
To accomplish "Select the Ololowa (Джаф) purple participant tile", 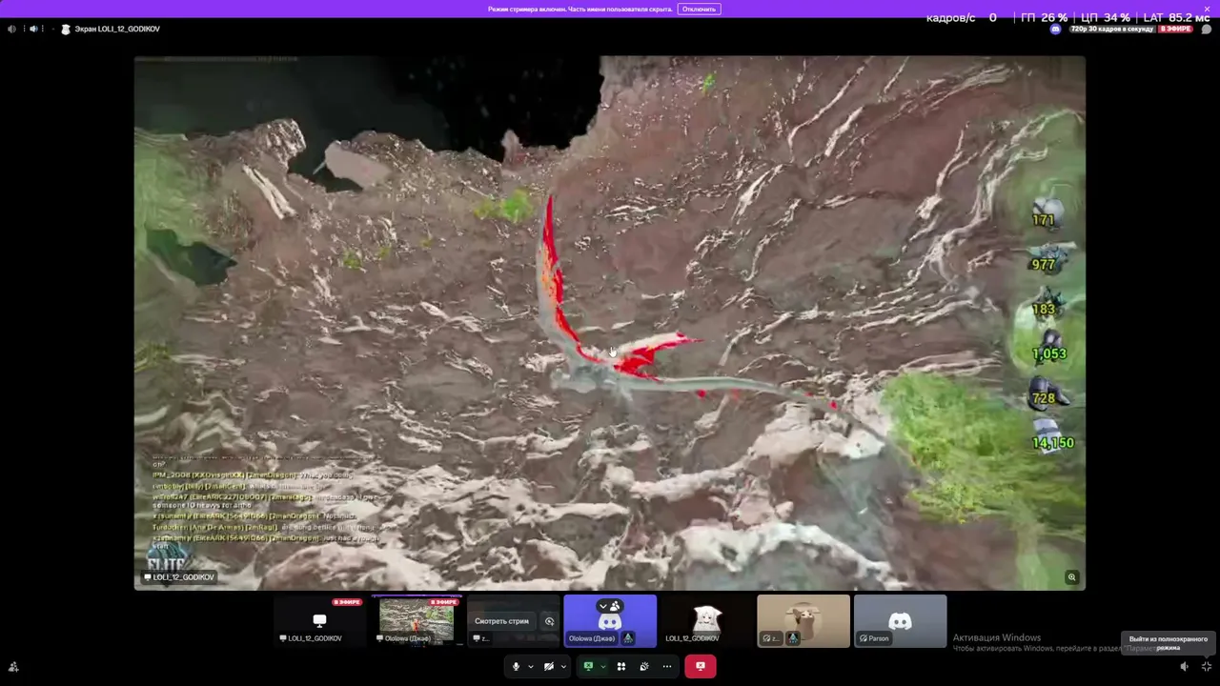I will pos(610,621).
